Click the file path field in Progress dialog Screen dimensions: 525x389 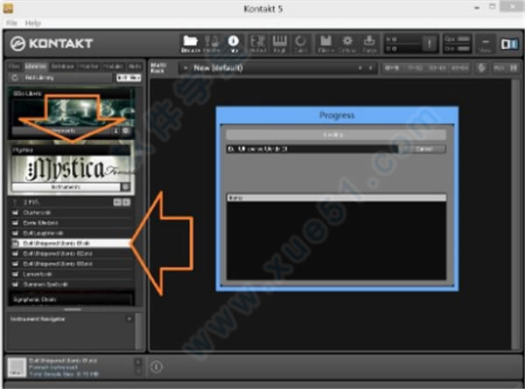(312, 149)
